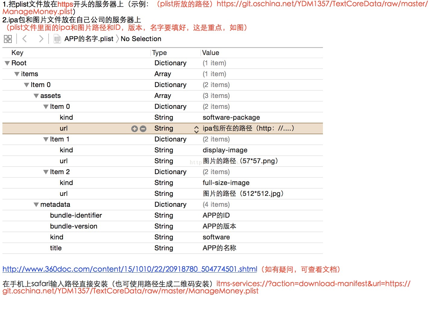Viewport: 437px width, 318px height.
Task: Select url key under Item 1
Action: click(x=64, y=161)
